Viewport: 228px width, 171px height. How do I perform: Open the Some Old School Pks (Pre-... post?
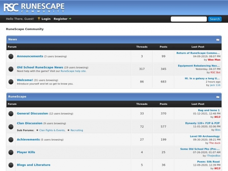[x=200, y=149]
